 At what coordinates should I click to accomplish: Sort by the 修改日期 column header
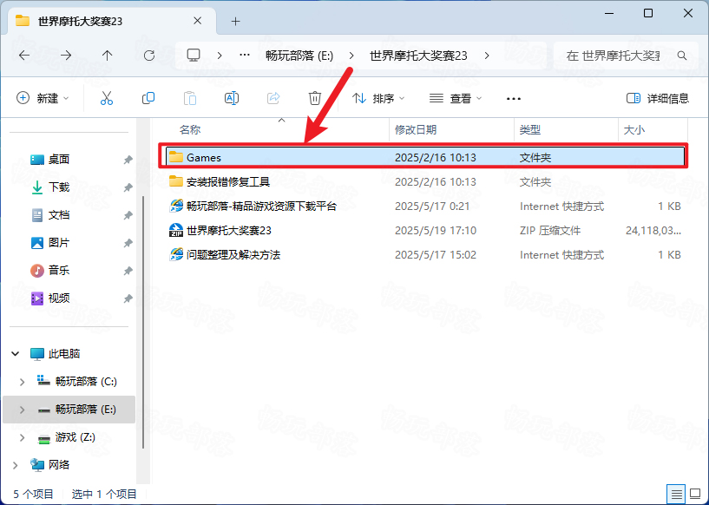pos(451,130)
